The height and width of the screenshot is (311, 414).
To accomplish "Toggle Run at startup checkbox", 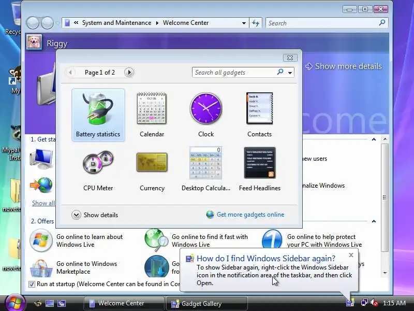I will 32,284.
